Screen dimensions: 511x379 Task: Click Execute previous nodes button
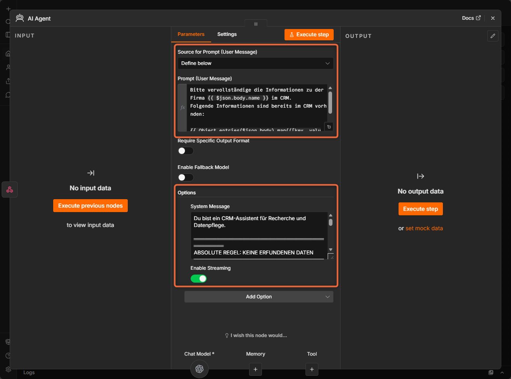(90, 206)
